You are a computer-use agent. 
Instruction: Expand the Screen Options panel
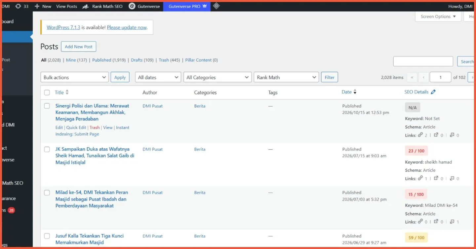(438, 17)
